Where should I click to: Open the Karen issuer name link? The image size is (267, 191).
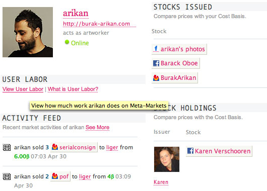point(161,182)
